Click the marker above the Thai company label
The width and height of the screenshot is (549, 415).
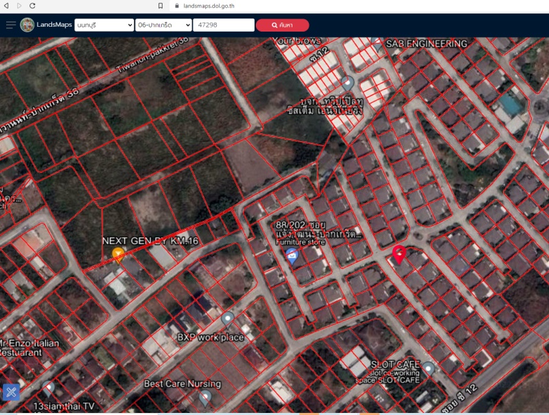348,84
